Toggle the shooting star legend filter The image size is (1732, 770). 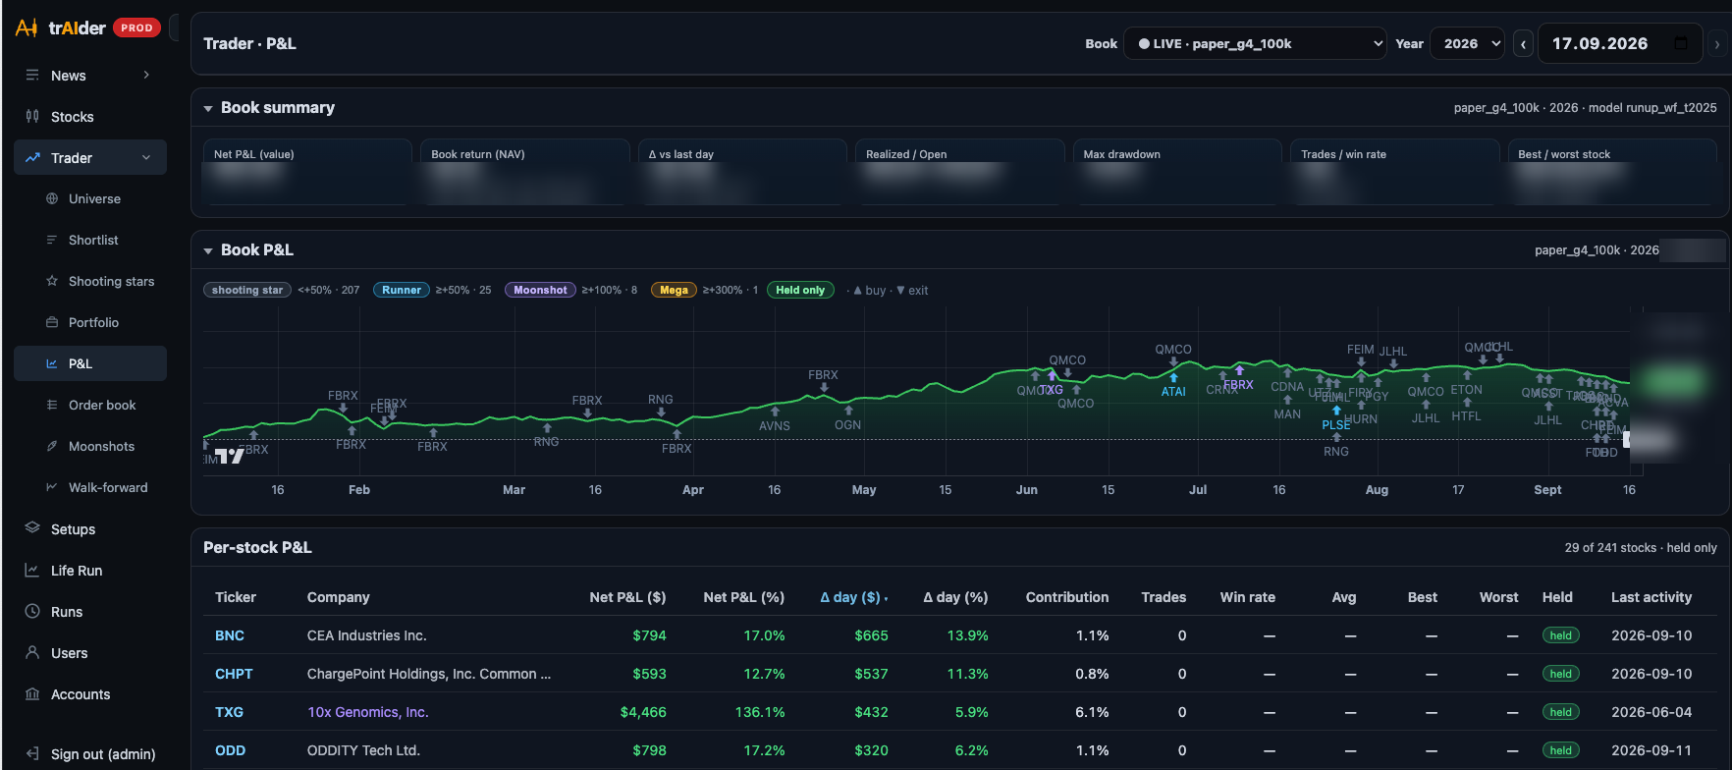coord(247,290)
